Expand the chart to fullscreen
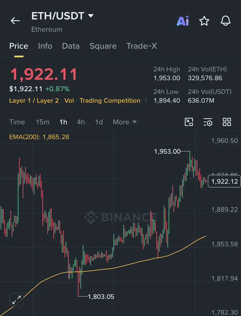Image resolution: width=241 pixels, height=316 pixels. (x=17, y=300)
